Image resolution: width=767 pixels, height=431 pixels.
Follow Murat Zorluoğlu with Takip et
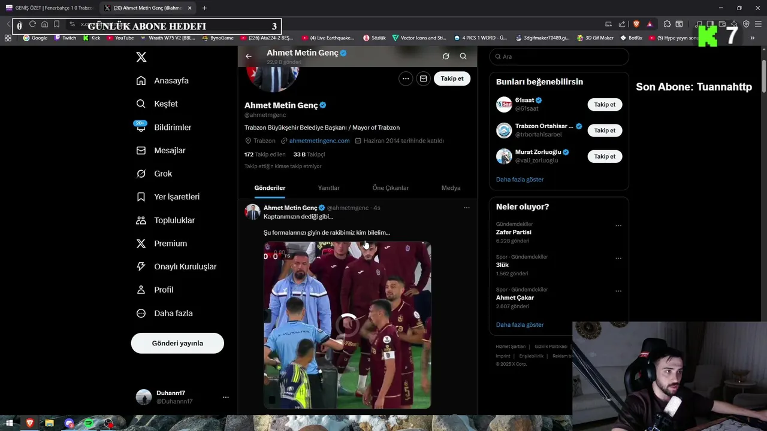coord(605,156)
